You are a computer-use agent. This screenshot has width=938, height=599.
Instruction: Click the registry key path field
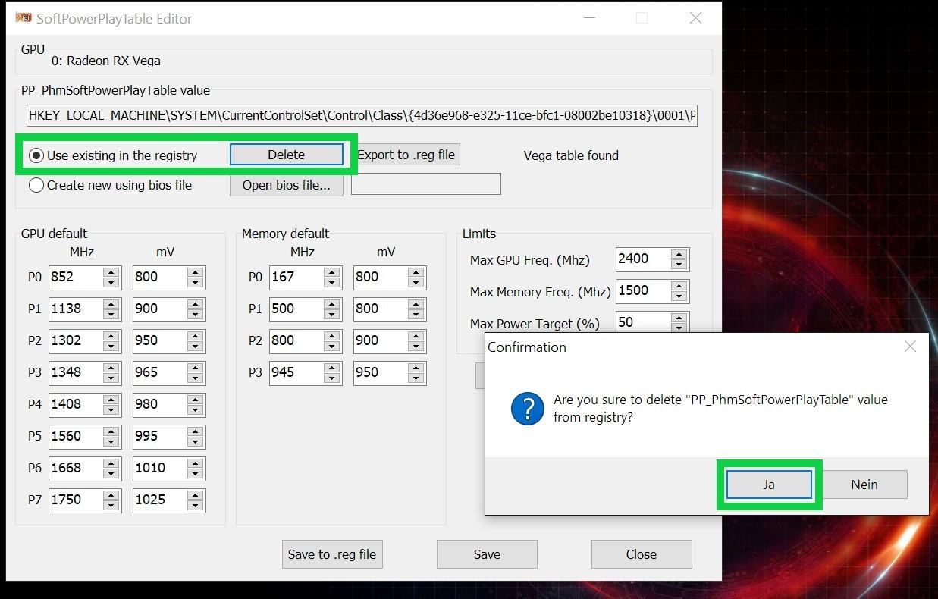tap(362, 116)
